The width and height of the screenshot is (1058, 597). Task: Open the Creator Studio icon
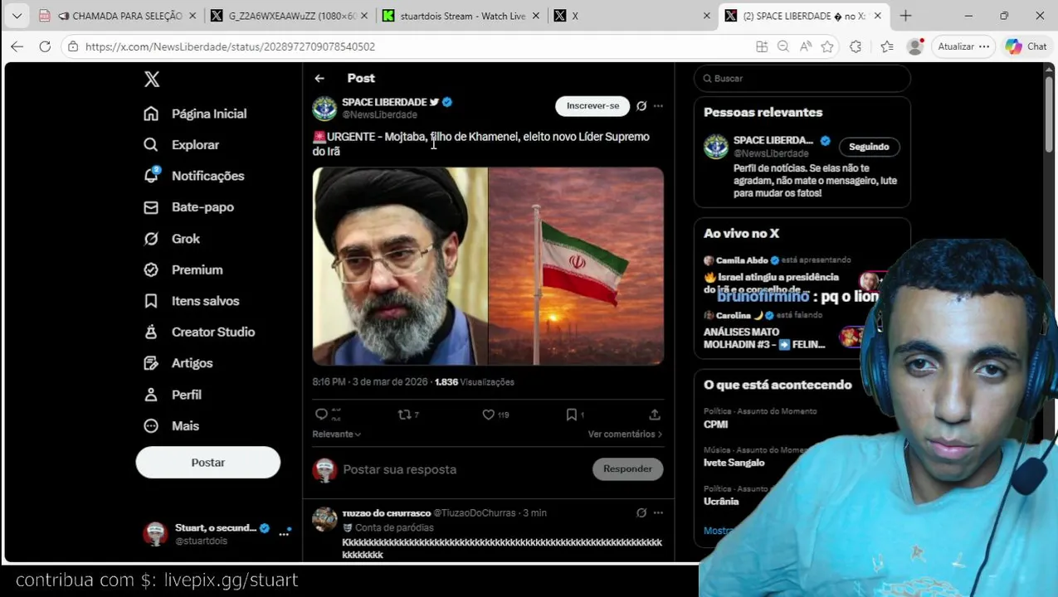[150, 332]
